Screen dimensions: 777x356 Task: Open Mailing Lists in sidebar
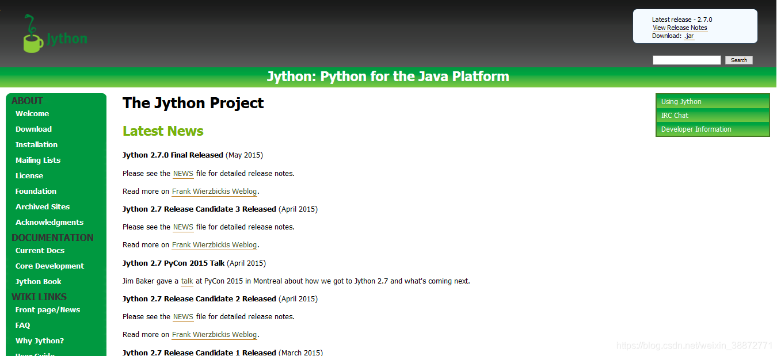[38, 160]
